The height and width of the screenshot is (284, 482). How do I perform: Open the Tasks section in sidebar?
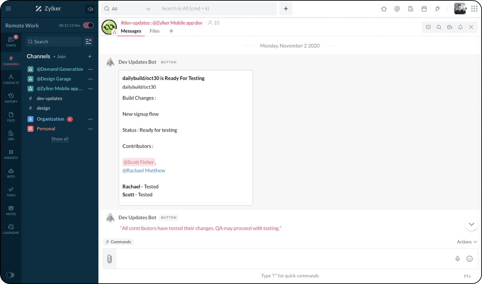click(x=11, y=192)
